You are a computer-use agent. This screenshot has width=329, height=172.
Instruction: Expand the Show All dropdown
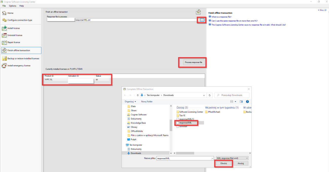322,10
